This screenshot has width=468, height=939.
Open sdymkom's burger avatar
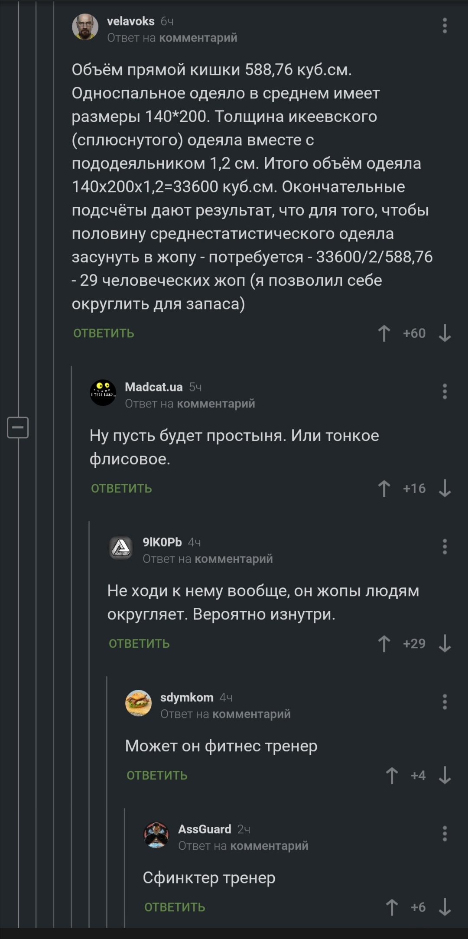pos(138,703)
